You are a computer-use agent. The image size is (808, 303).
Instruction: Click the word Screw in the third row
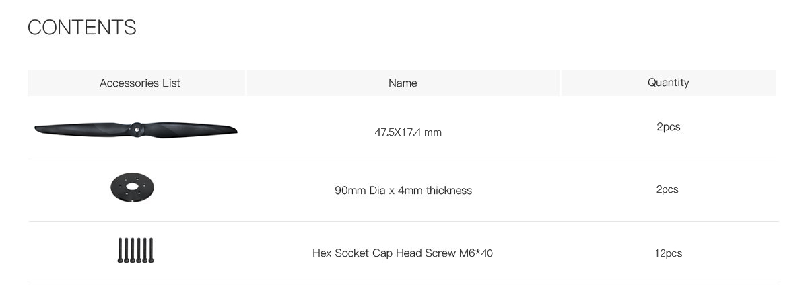coord(440,253)
